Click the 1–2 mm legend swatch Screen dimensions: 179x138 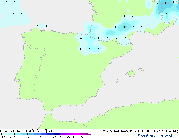[x=18, y=134]
